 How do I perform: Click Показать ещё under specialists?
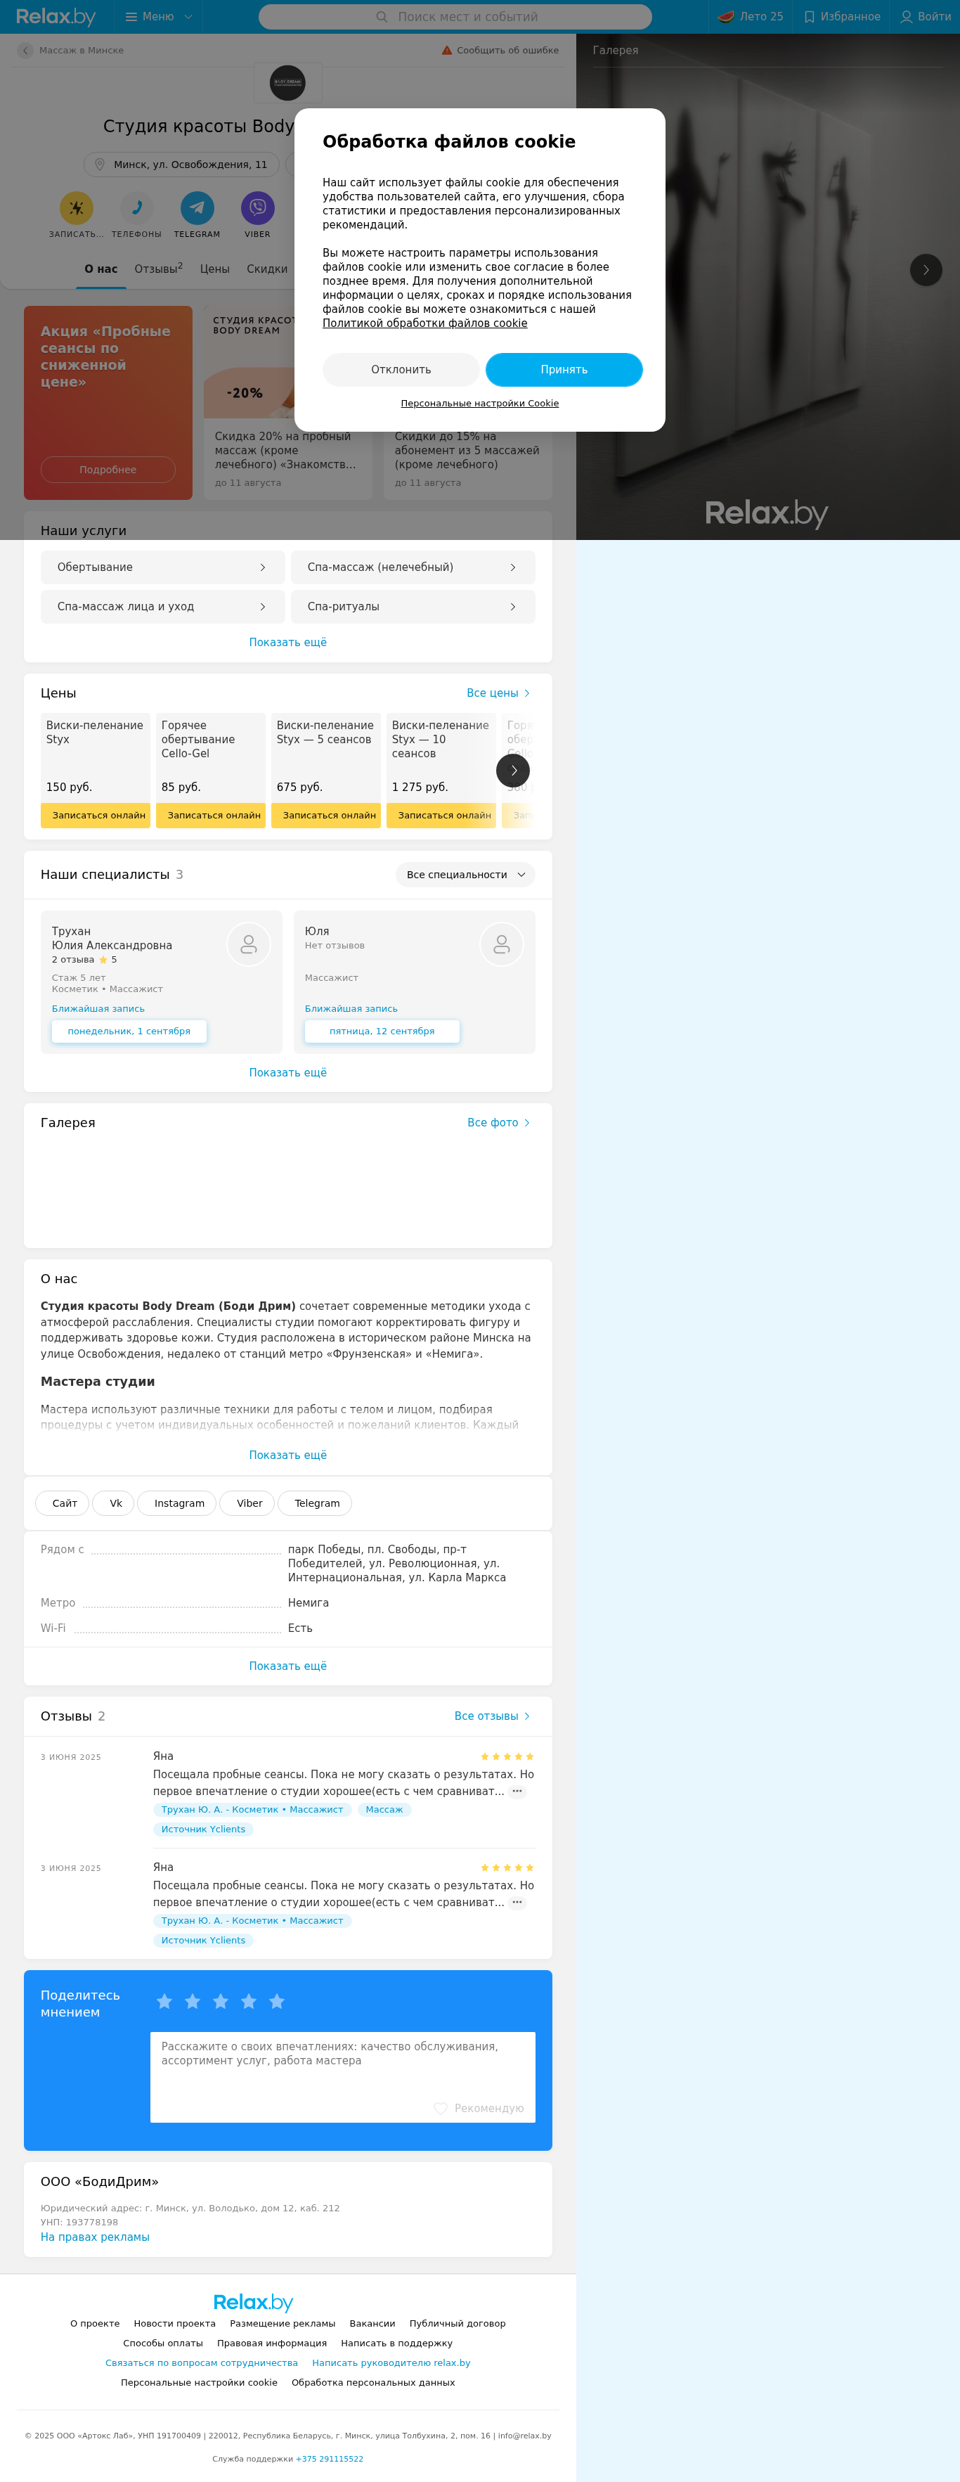[x=288, y=1072]
